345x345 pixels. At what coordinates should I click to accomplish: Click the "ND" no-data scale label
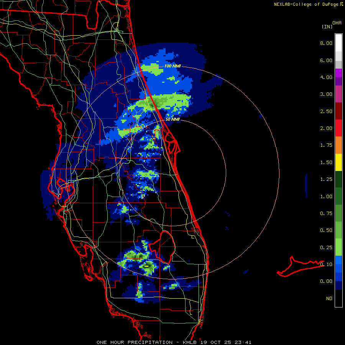(x=329, y=299)
